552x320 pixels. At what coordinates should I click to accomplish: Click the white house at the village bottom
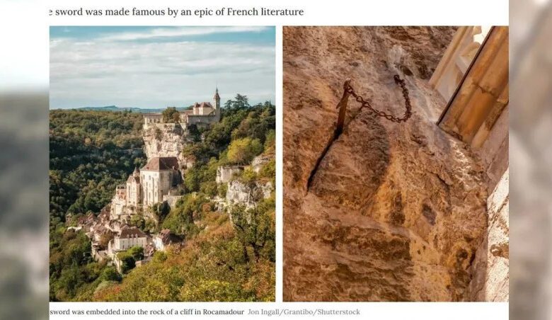click(x=130, y=240)
